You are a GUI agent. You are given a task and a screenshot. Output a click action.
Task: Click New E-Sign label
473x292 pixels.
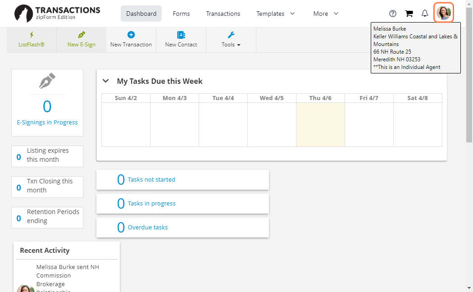82,44
